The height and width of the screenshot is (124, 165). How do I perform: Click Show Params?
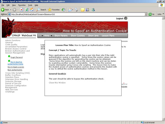pos(61,36)
